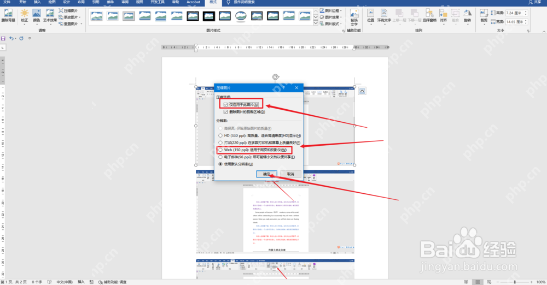Open the Selection Pane (选择窗格)
The height and width of the screenshot is (285, 547).
[x=429, y=16]
